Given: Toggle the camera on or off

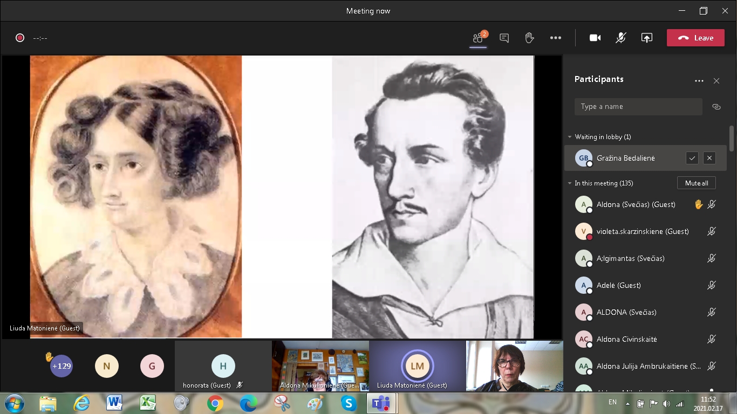Looking at the screenshot, I should [x=595, y=38].
